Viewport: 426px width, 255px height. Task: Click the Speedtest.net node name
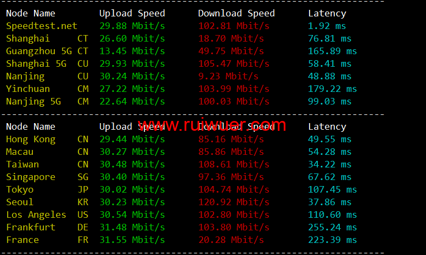pyautogui.click(x=41, y=26)
